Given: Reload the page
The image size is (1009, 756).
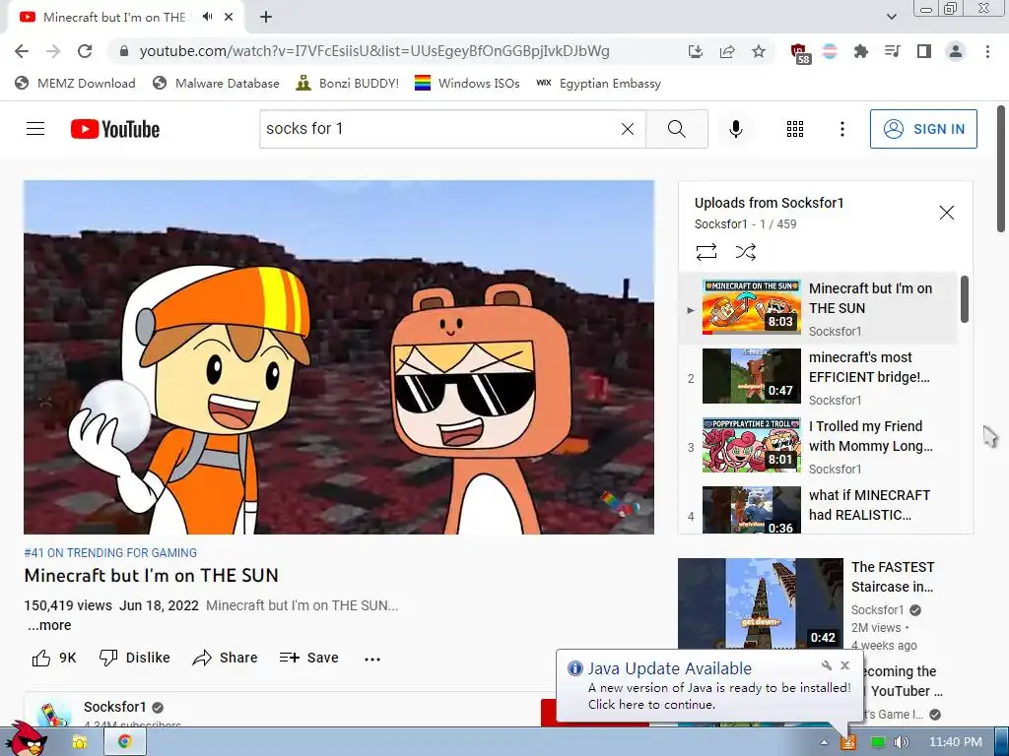Looking at the screenshot, I should [85, 51].
